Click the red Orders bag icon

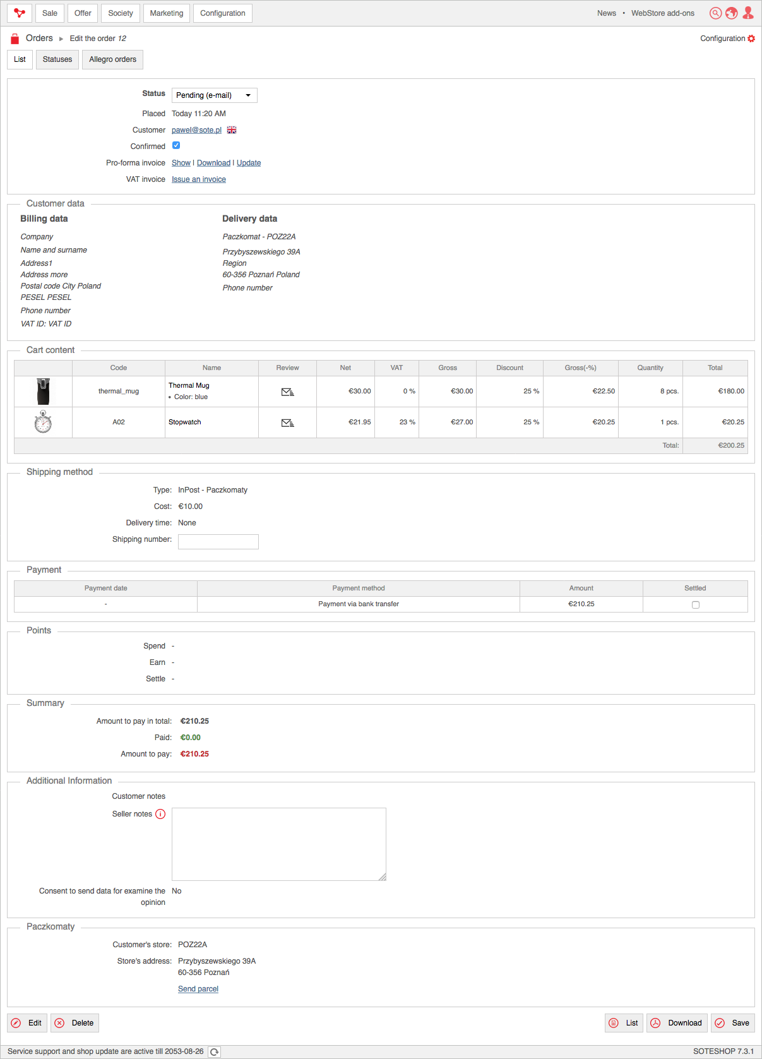point(15,39)
